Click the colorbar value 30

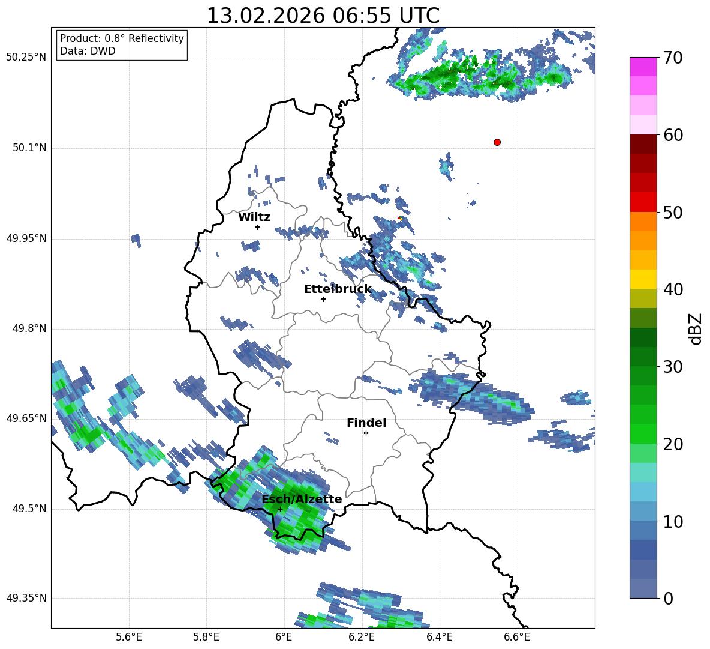(x=673, y=367)
